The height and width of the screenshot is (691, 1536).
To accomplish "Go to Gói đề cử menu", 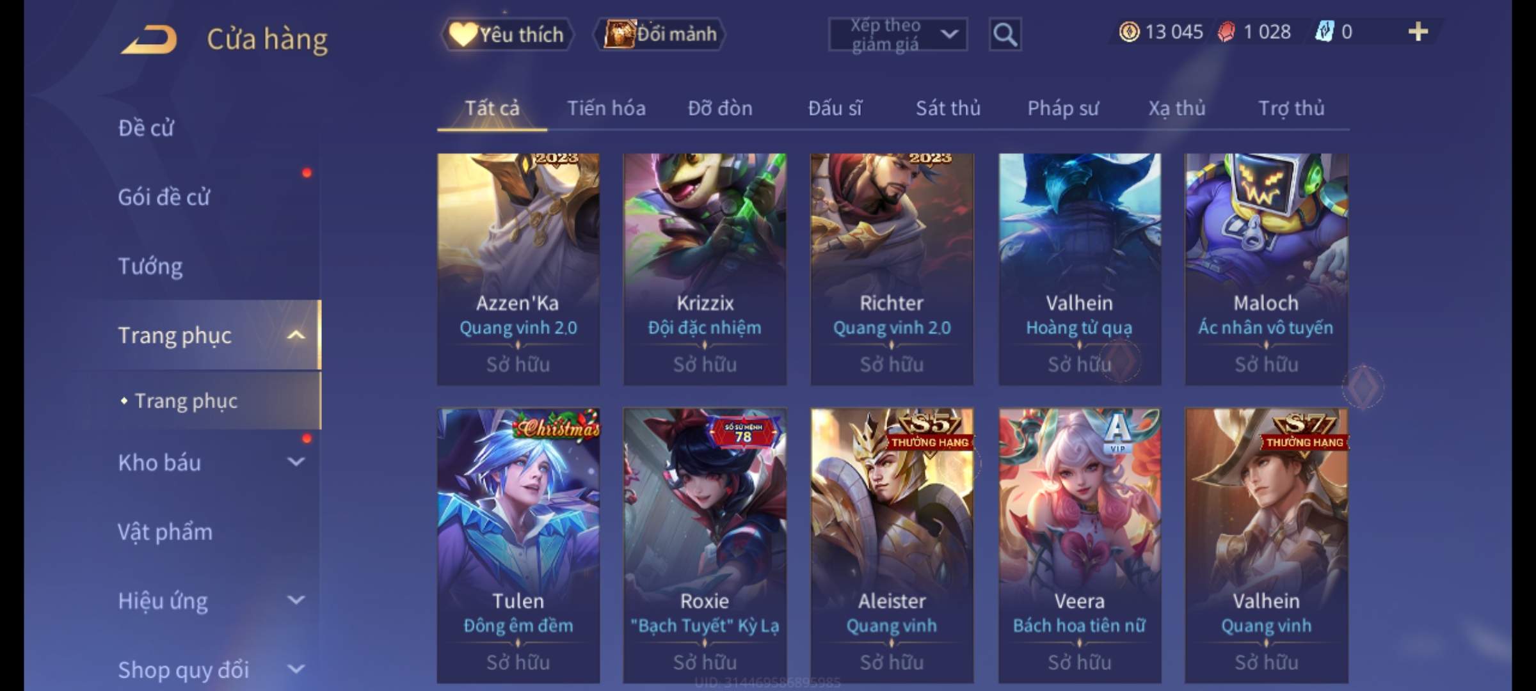I will coord(164,197).
